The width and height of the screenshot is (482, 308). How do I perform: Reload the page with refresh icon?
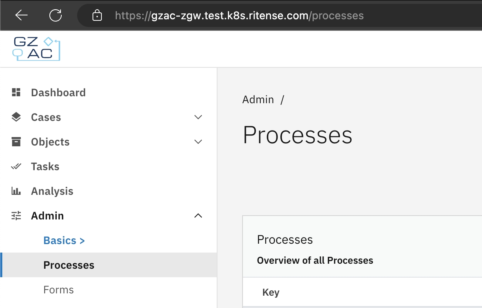click(56, 15)
